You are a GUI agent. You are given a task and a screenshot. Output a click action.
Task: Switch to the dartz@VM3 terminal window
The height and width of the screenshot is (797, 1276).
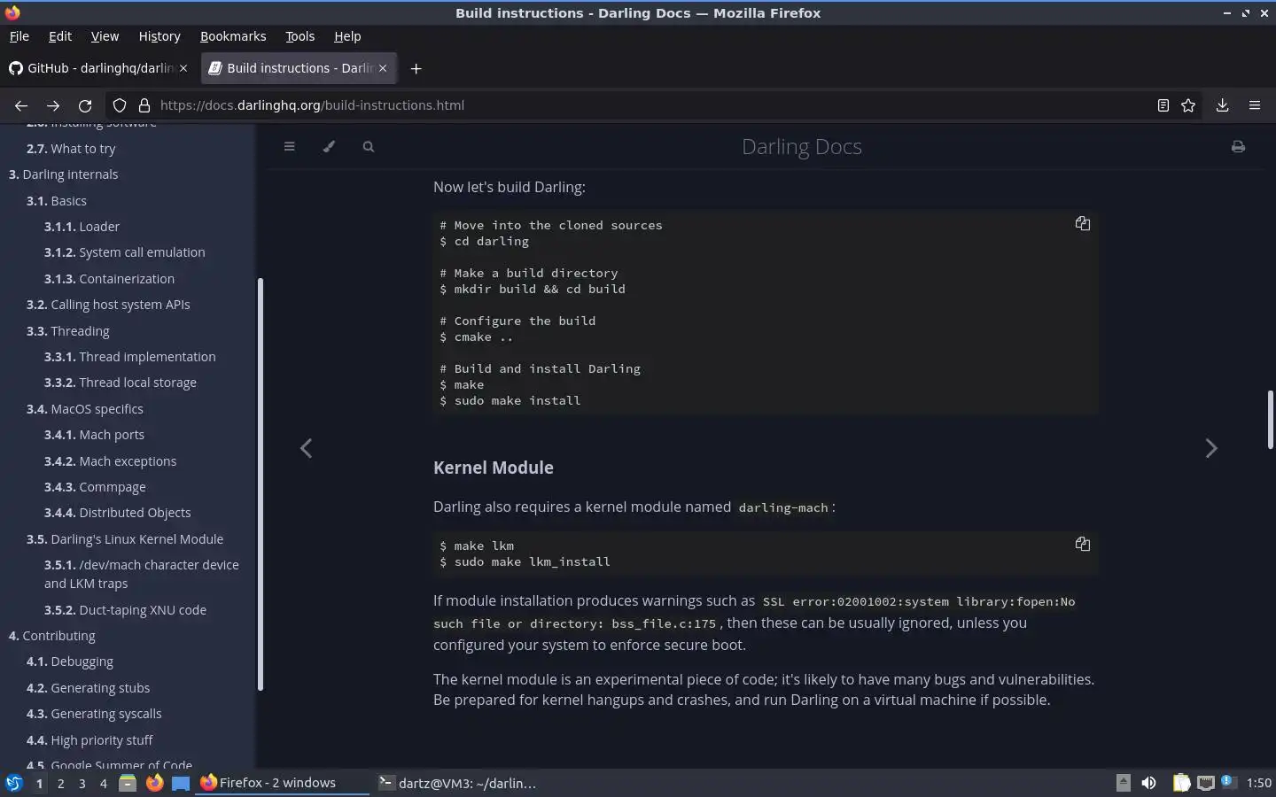(x=457, y=783)
